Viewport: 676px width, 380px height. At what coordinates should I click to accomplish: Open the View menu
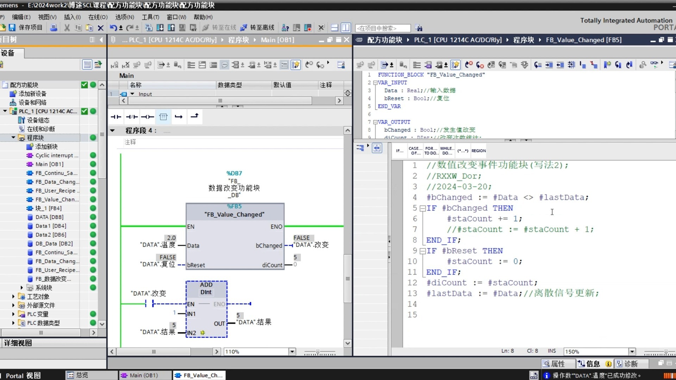(x=47, y=17)
